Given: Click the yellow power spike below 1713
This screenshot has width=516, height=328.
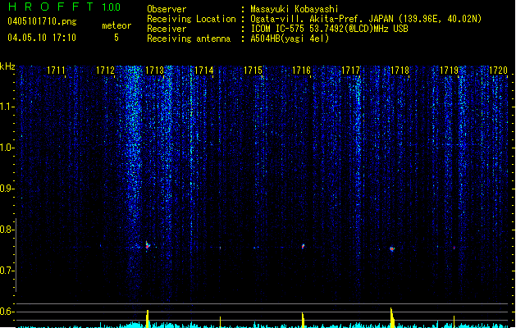Looking at the screenshot, I should [148, 318].
